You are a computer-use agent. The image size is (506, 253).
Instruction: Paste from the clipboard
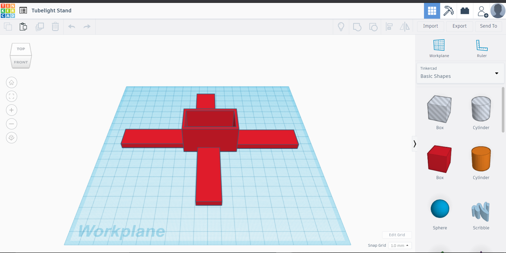[23, 26]
